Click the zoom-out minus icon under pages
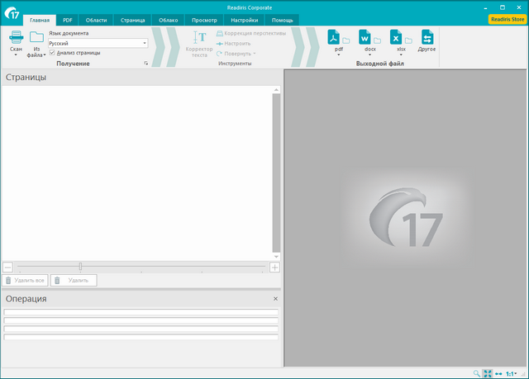529x379 pixels. click(x=7, y=267)
